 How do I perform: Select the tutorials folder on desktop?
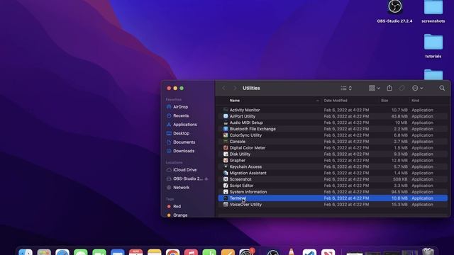[433, 42]
